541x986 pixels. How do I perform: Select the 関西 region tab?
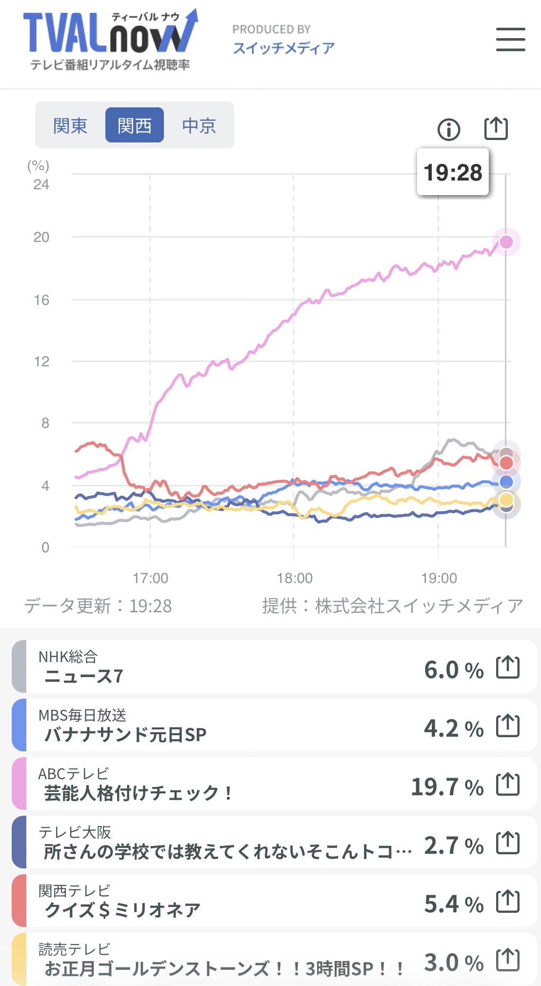(135, 125)
